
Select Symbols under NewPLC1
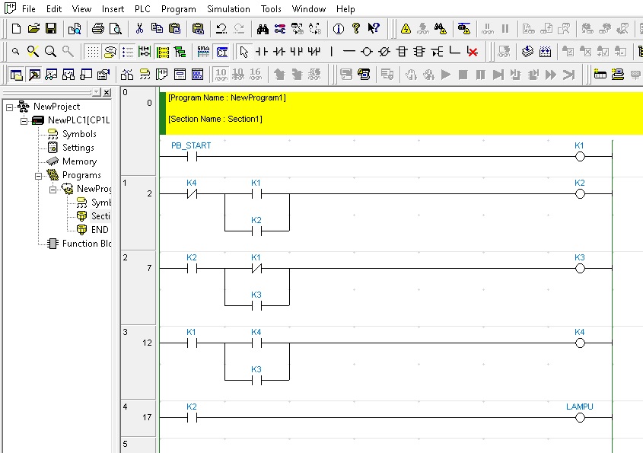click(79, 134)
